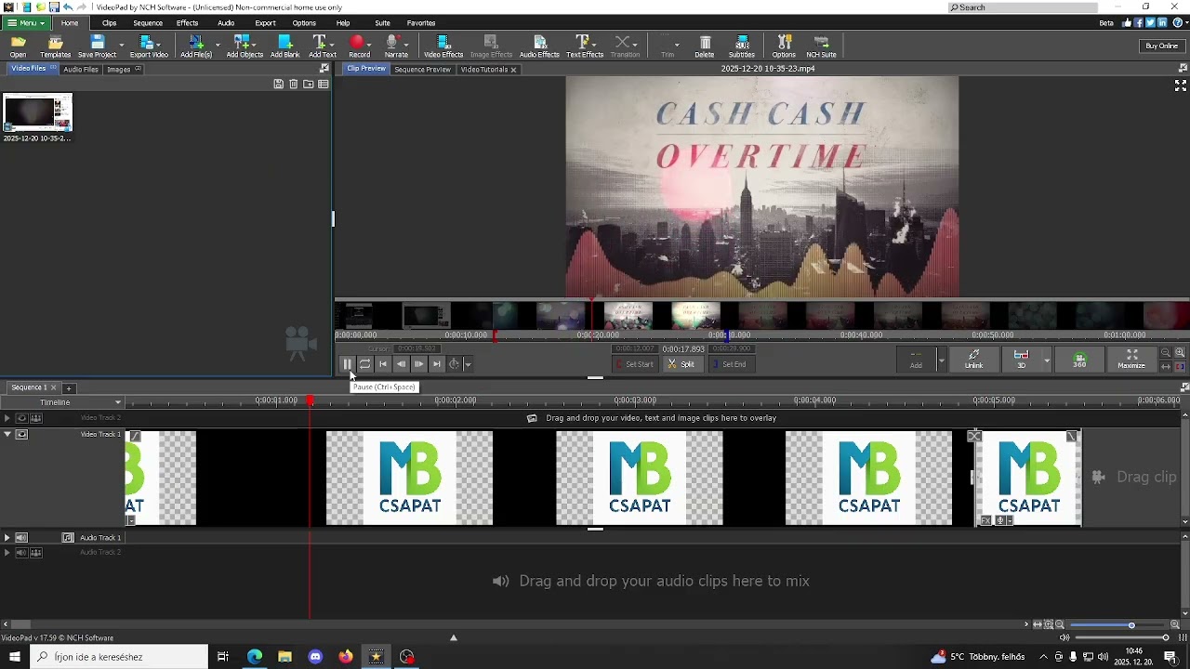Open Video Effects from the toolbar
This screenshot has height=669, width=1190.
point(443,46)
